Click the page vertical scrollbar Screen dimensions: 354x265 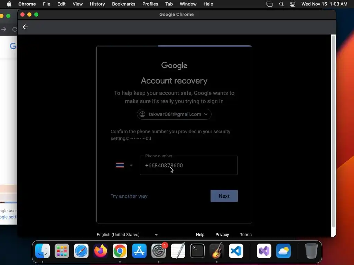334,131
